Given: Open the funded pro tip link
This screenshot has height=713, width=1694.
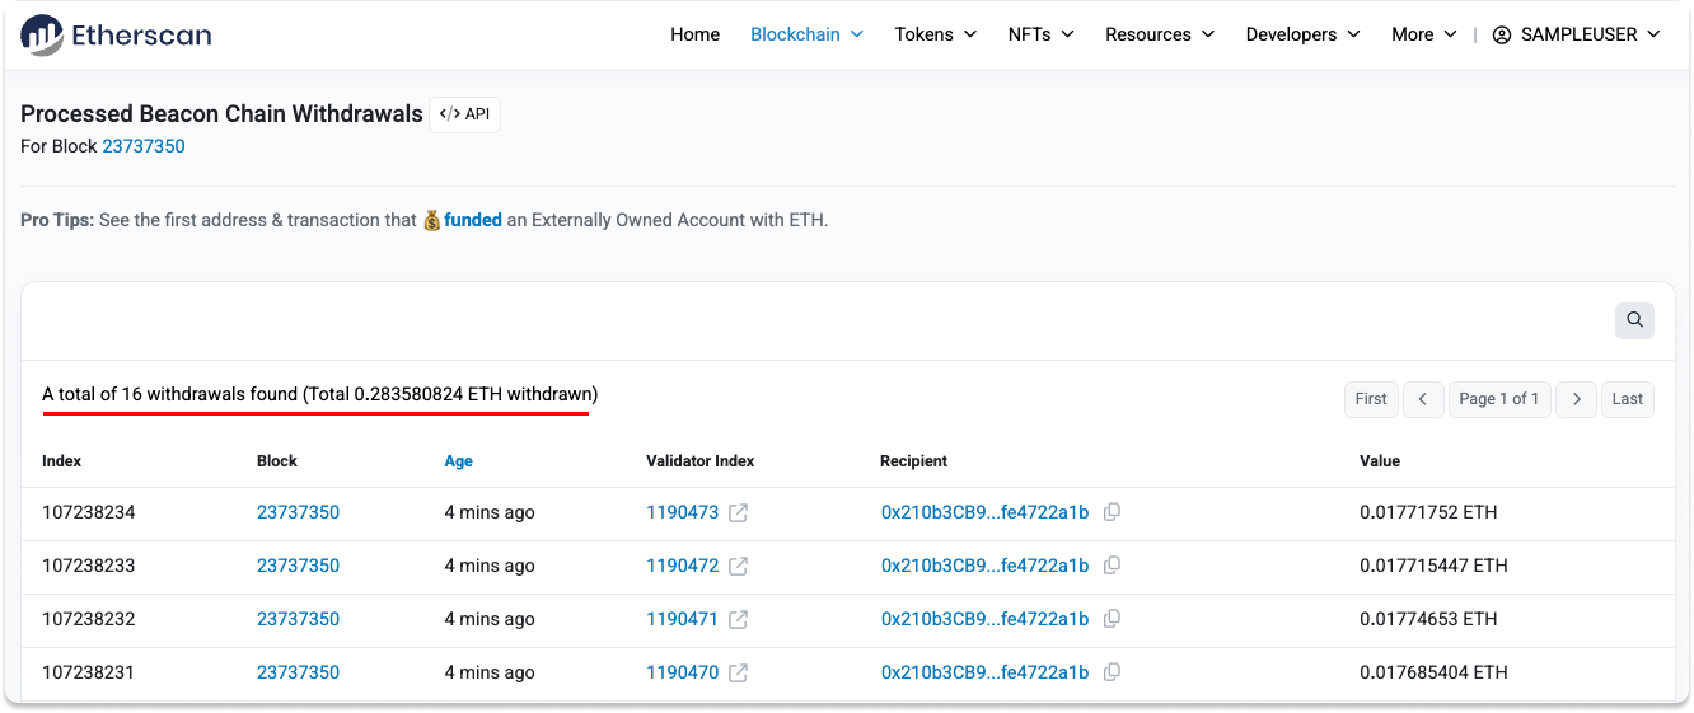Looking at the screenshot, I should (472, 219).
